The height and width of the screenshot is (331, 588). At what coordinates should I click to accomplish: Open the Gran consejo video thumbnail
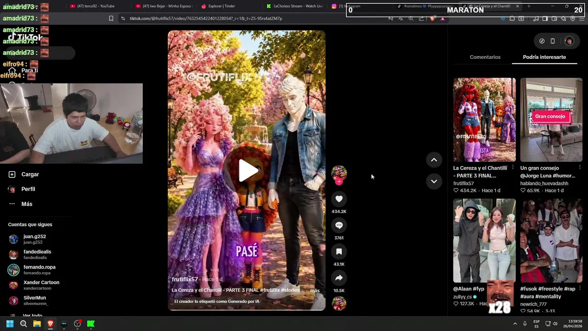551,120
